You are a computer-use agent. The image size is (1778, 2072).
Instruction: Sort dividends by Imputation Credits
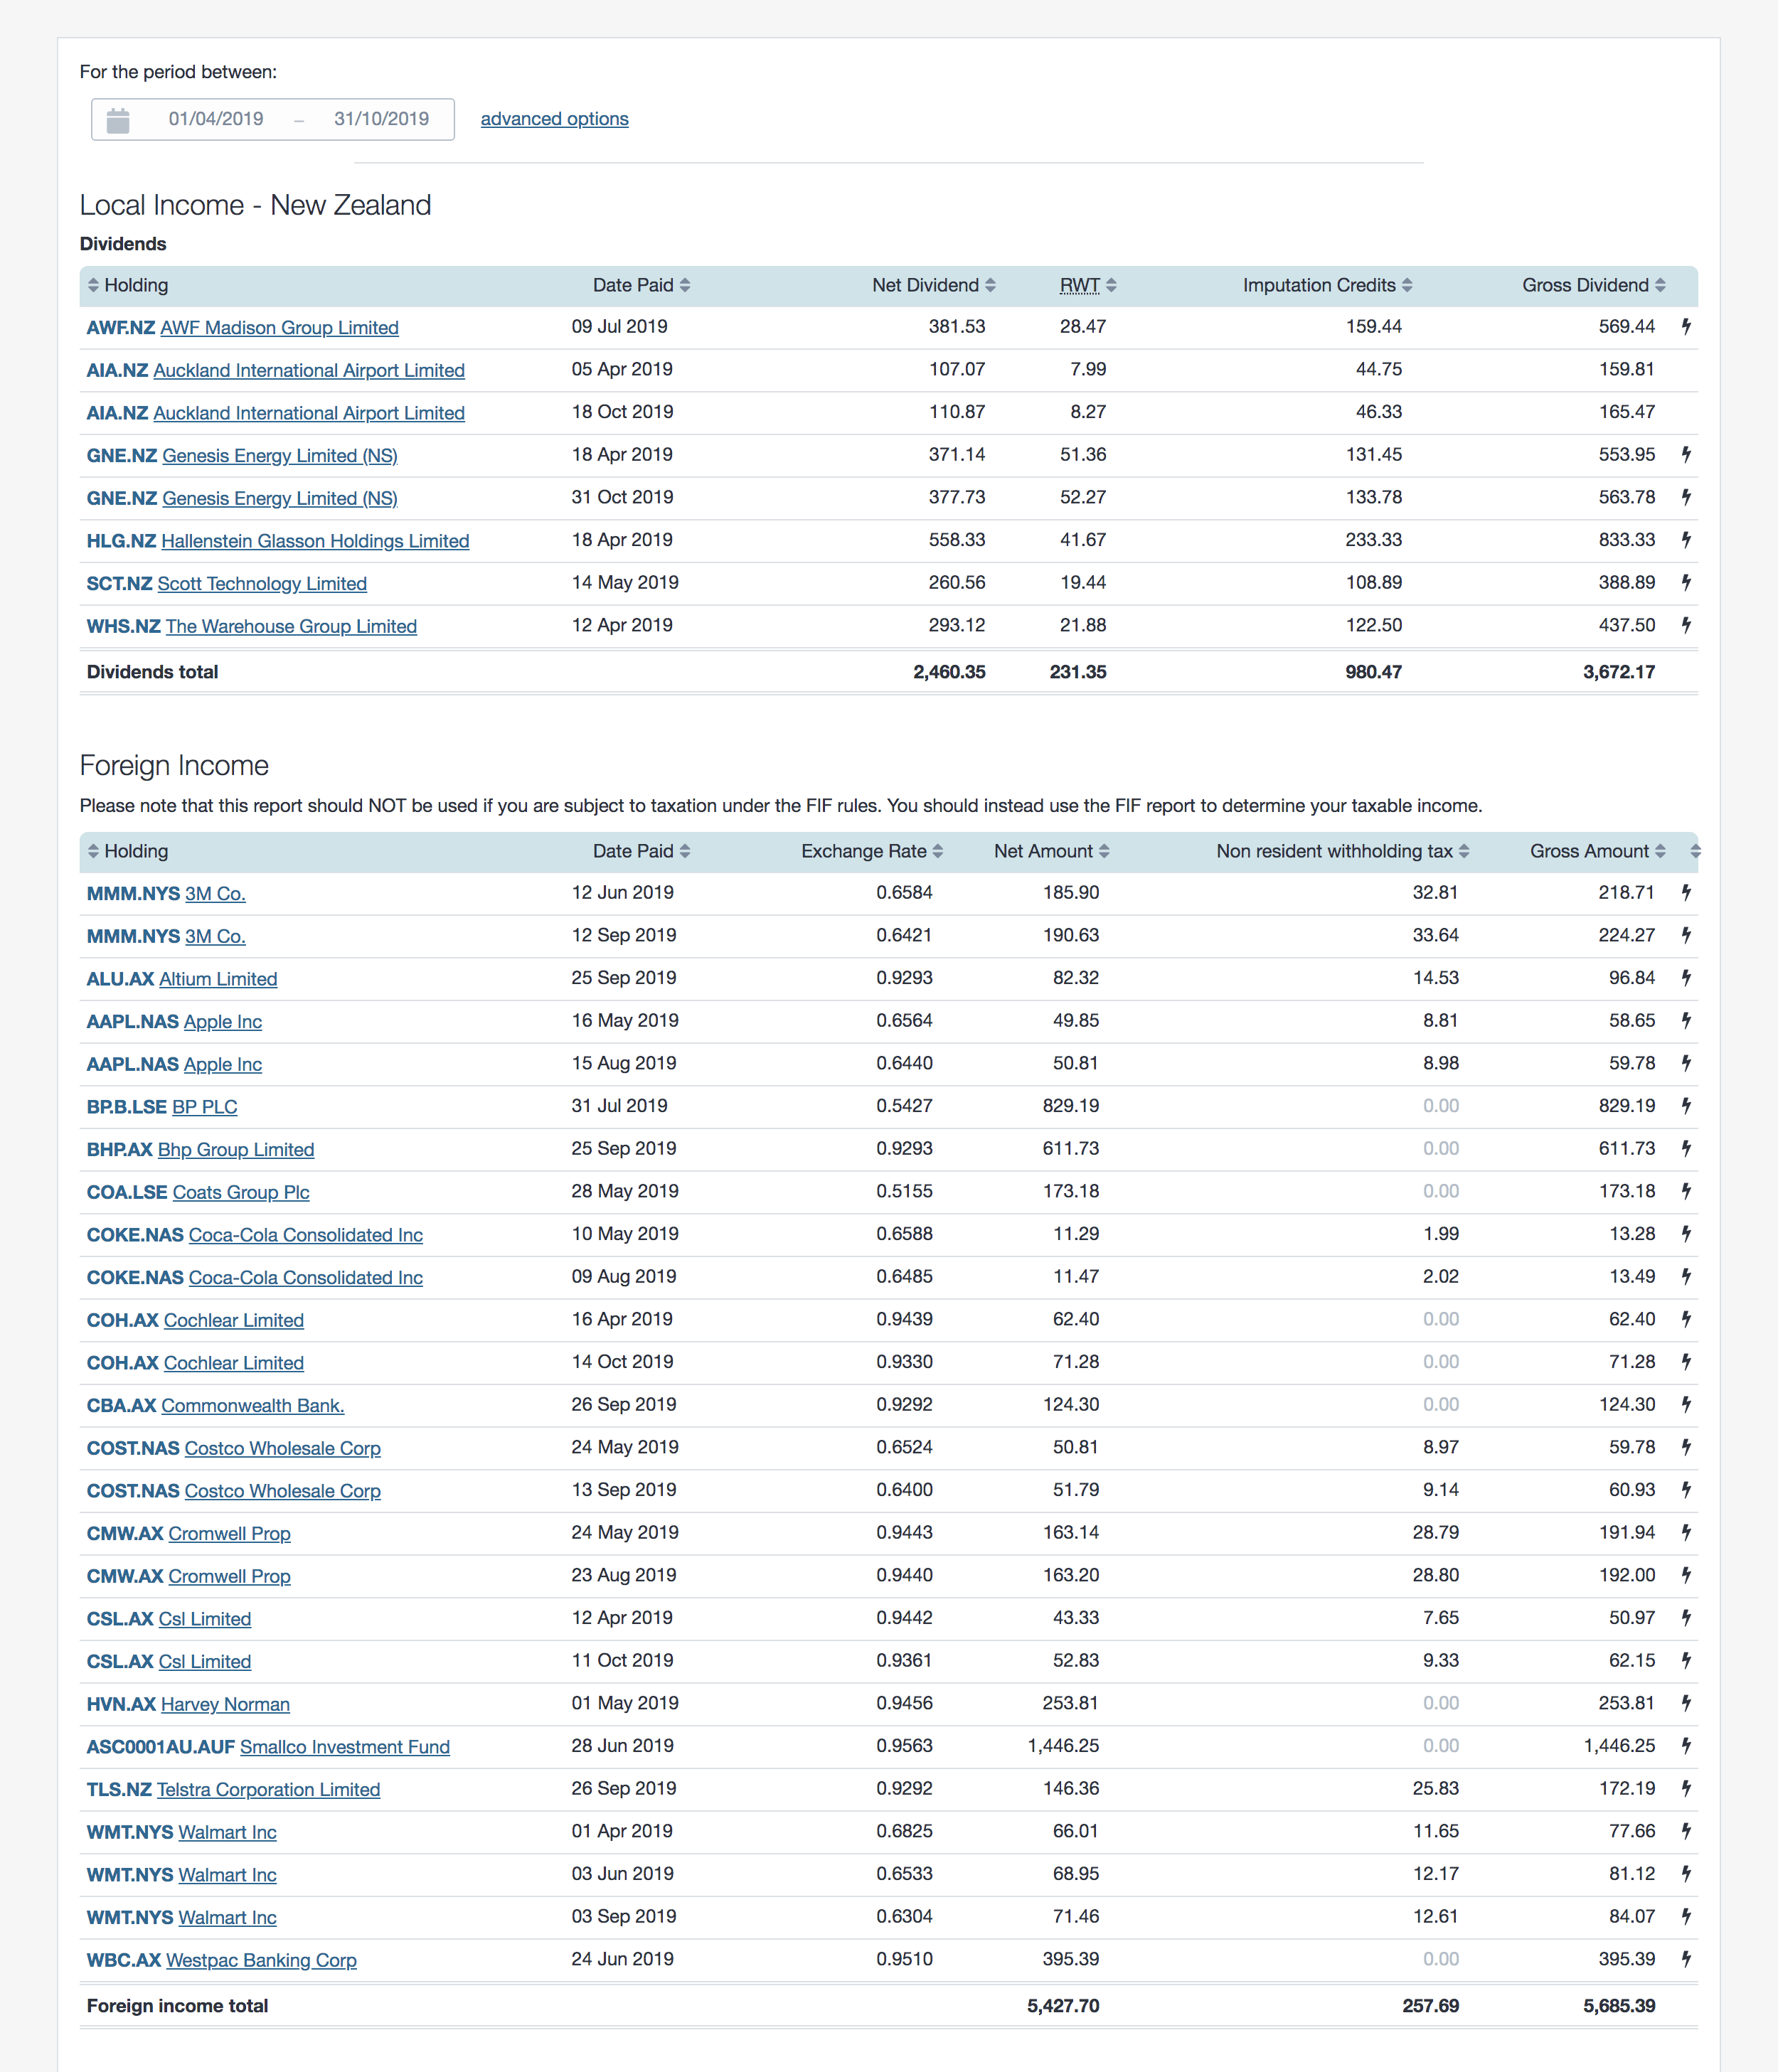tap(1327, 286)
